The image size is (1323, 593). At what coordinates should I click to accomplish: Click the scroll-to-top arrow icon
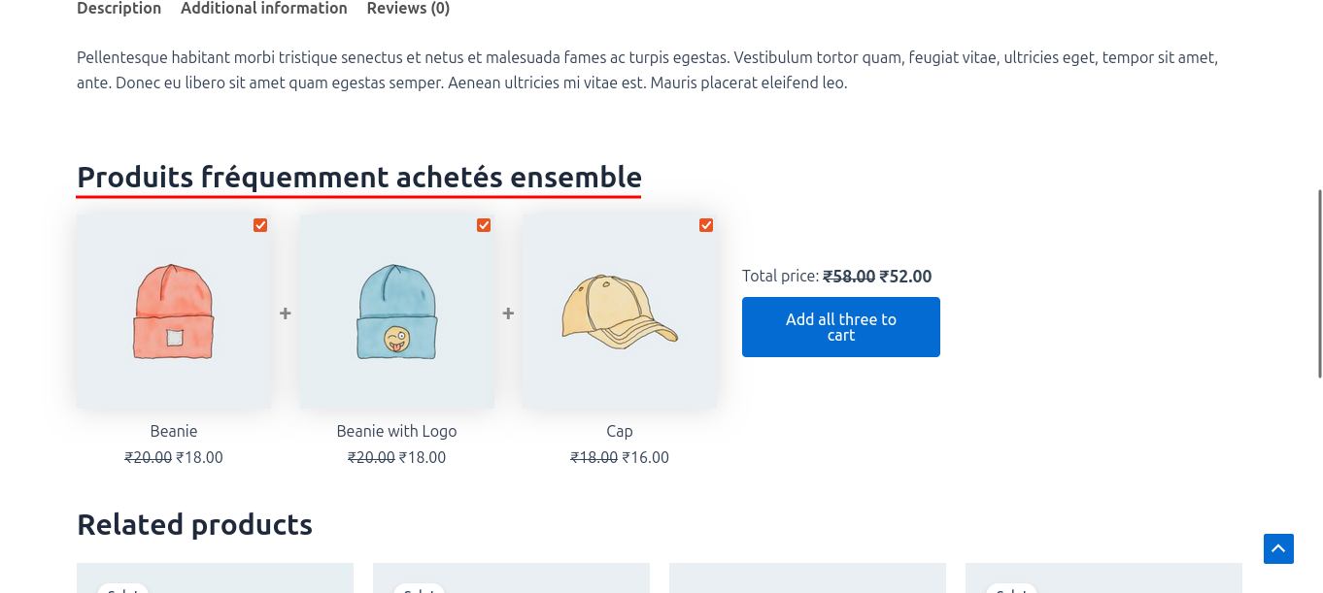coord(1278,548)
